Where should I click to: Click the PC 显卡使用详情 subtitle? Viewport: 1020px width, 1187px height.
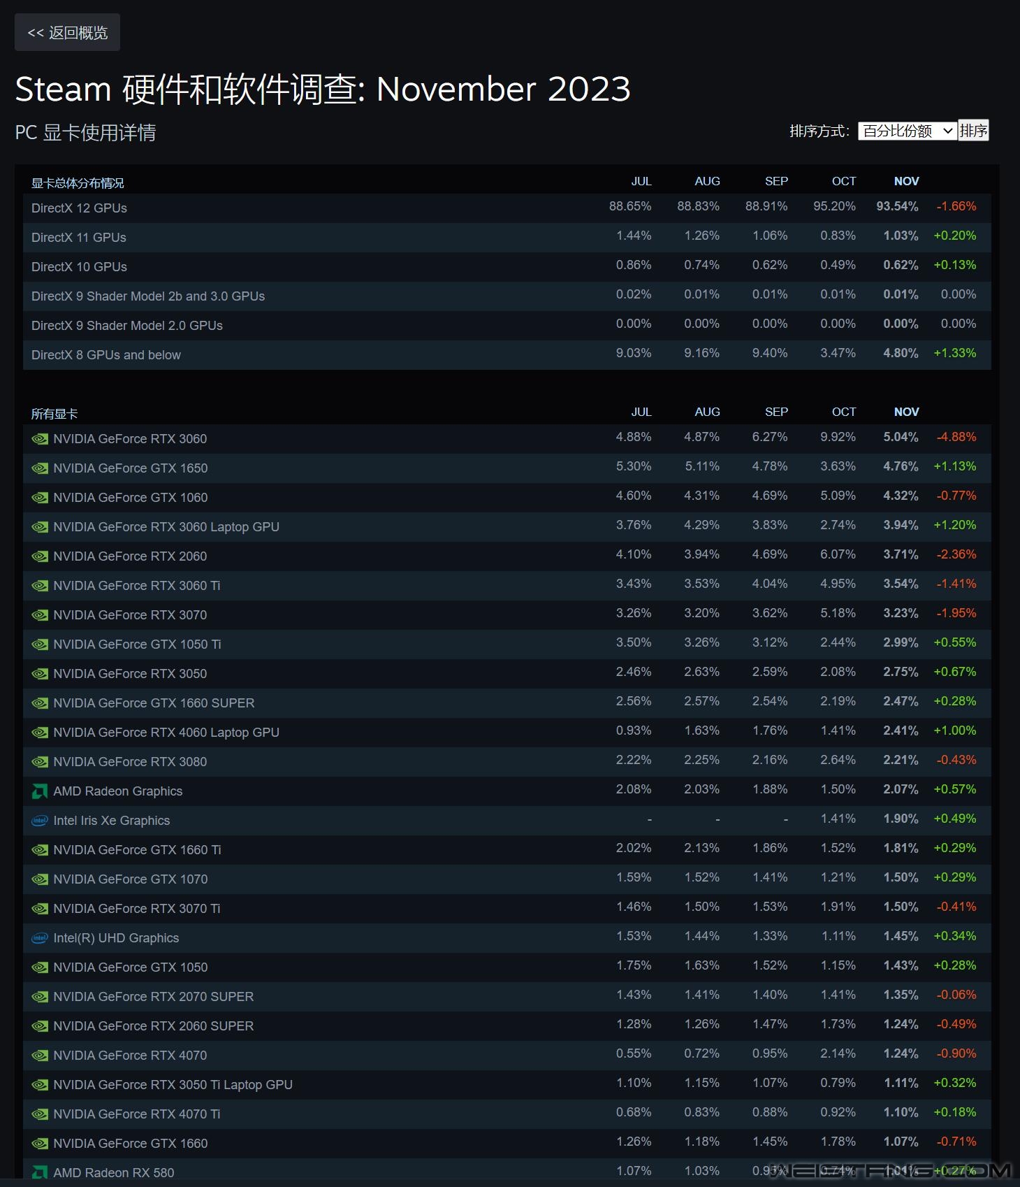tap(85, 132)
